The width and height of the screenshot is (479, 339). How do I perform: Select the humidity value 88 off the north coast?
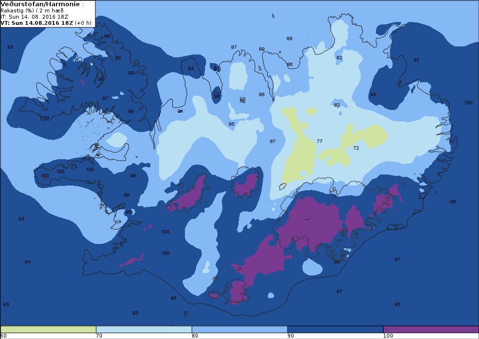[289, 38]
